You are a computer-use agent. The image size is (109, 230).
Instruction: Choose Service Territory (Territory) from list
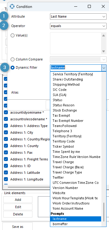(x=73, y=74)
